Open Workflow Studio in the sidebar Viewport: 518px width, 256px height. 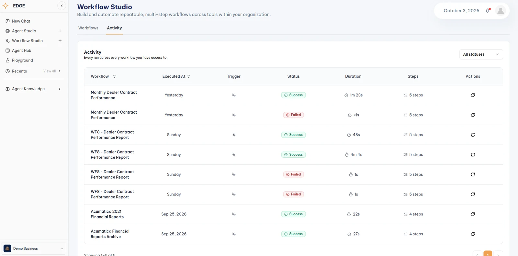27,41
